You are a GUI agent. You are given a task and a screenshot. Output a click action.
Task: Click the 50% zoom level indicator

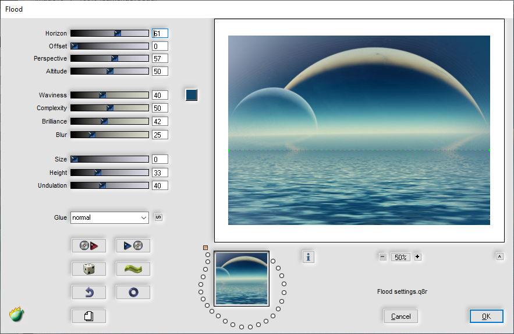coord(400,257)
